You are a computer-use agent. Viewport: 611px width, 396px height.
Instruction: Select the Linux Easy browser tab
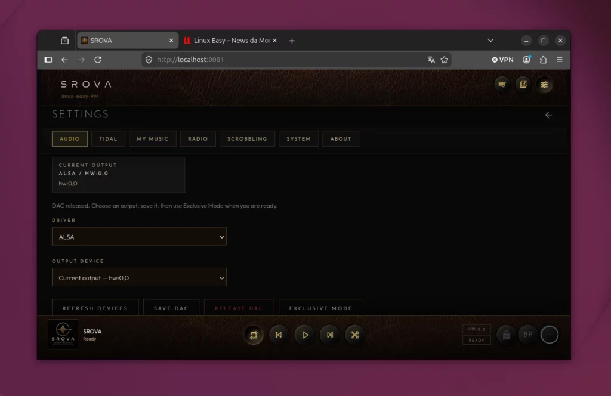coord(230,41)
